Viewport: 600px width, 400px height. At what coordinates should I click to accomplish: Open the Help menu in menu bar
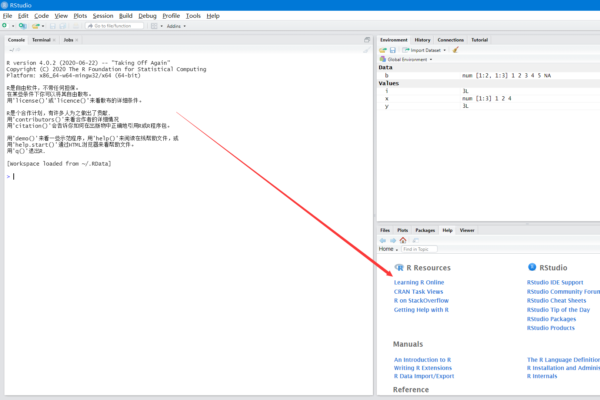tap(213, 16)
